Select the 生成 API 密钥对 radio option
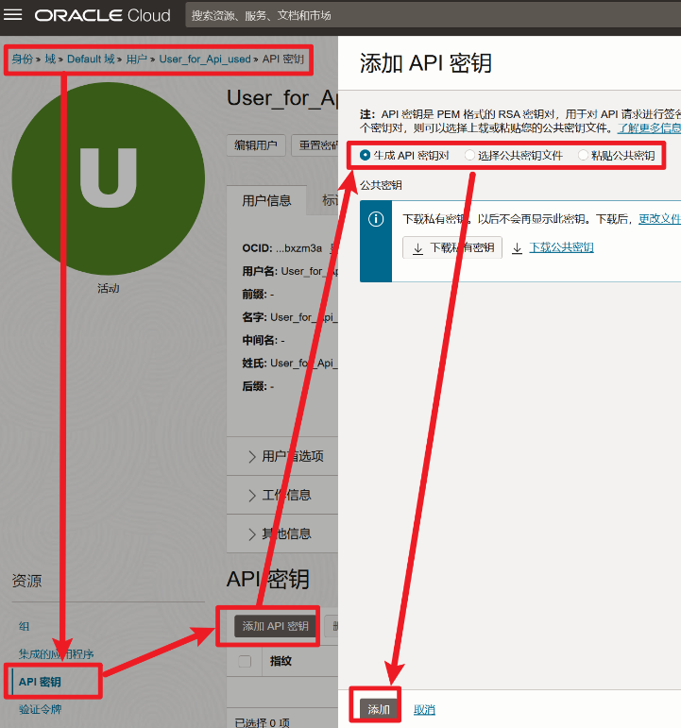This screenshot has height=728, width=681. coord(366,155)
